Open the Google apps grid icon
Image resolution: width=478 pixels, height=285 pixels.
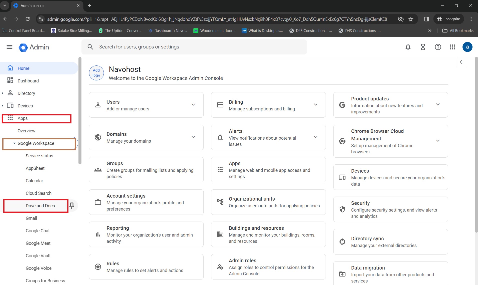452,47
